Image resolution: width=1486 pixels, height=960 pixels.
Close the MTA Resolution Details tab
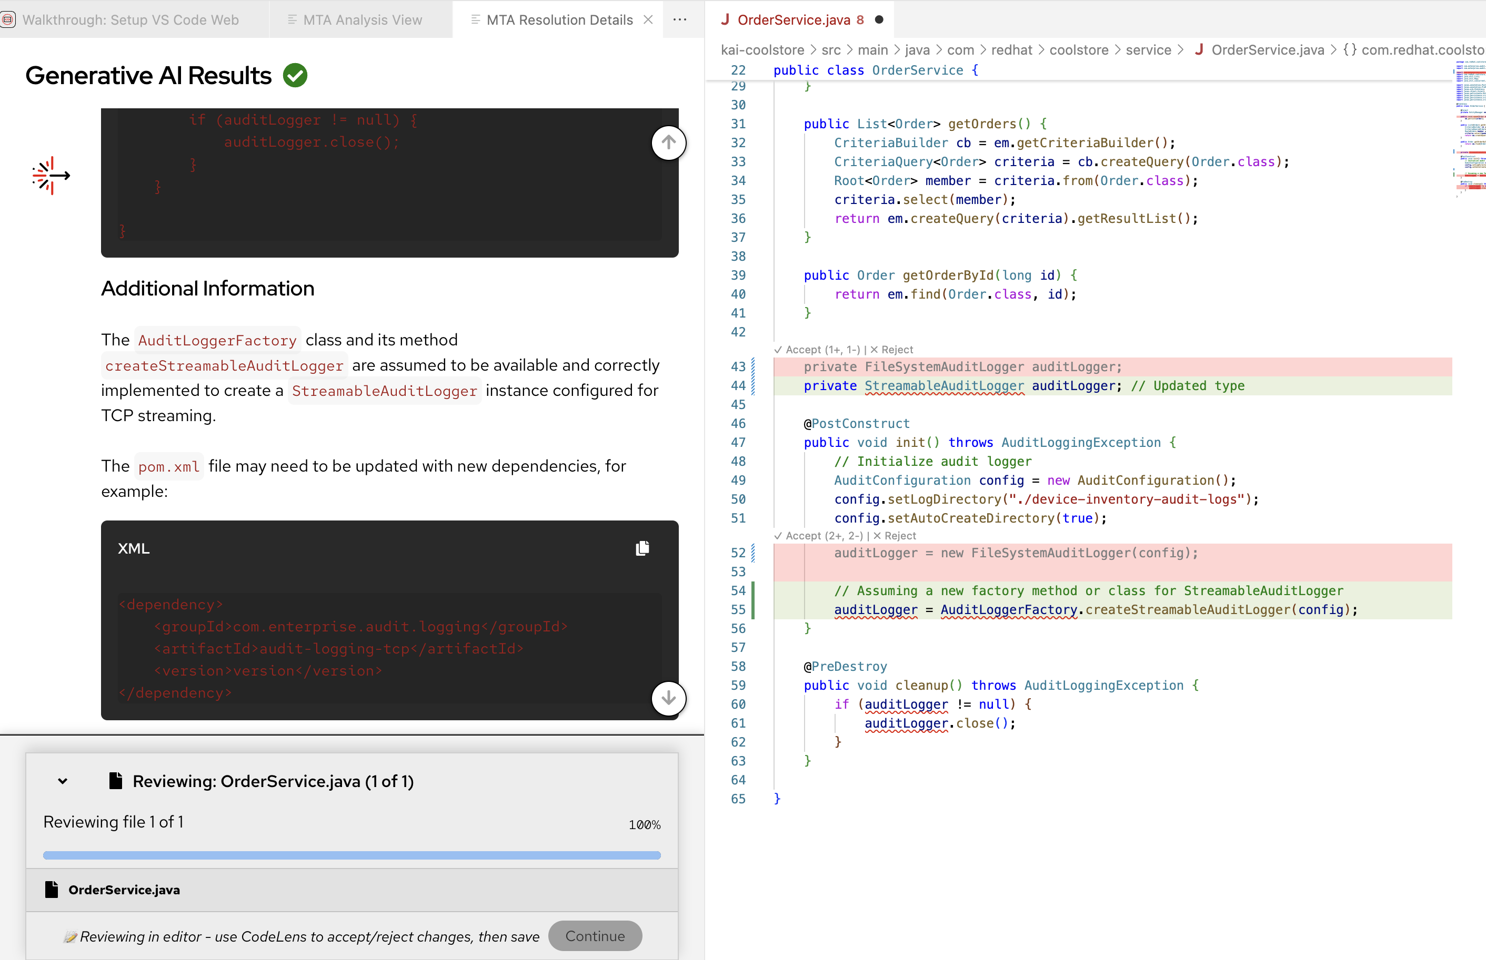click(648, 20)
